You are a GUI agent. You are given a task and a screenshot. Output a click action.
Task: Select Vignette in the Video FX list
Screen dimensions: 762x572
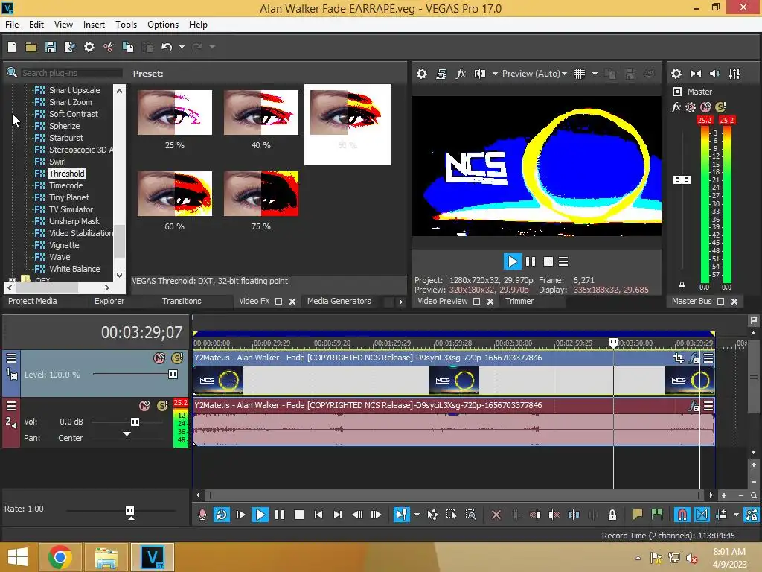tap(64, 245)
